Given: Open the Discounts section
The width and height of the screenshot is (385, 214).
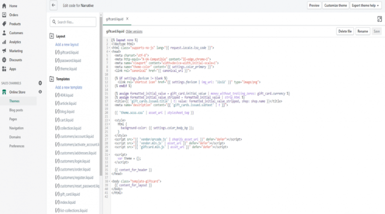Looking at the screenshot, I should [x=16, y=60].
